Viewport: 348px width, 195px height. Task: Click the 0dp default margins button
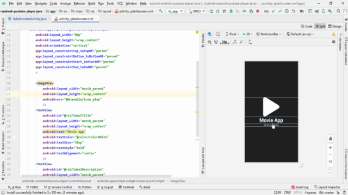(x=225, y=42)
